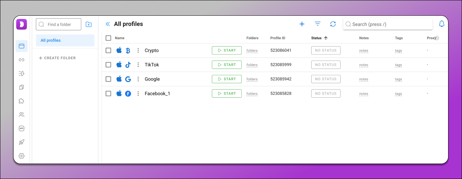Screen dimensions: 462x179
Task: Open the three-dot menu for Crypto
Action: [138, 51]
